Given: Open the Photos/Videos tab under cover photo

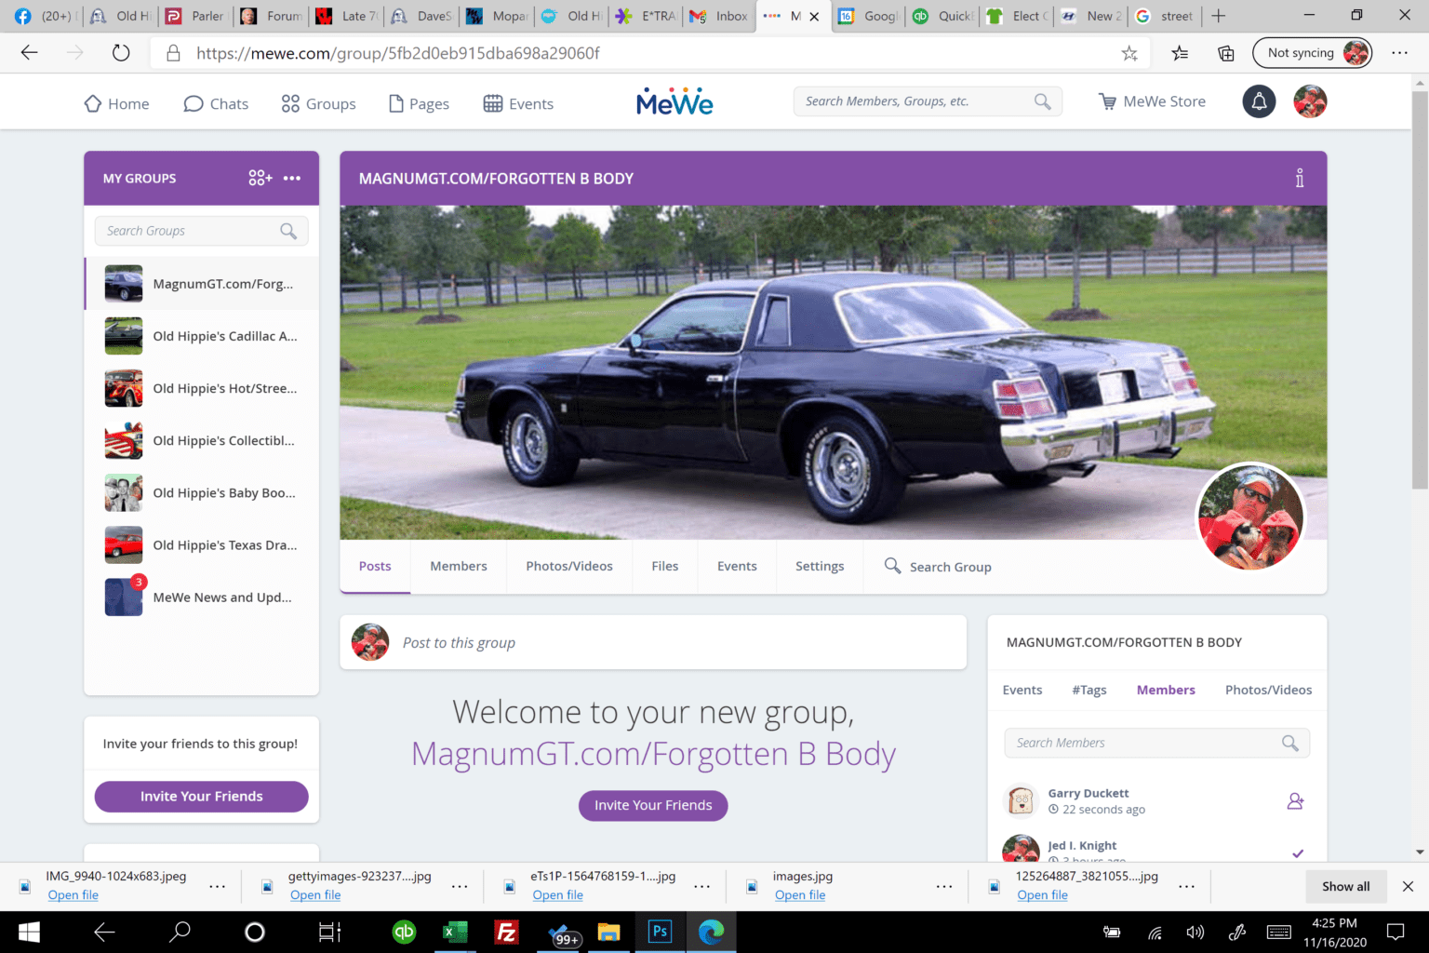Looking at the screenshot, I should click(569, 566).
